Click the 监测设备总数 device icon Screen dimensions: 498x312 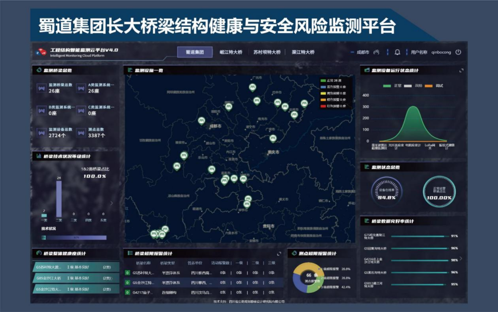click(41, 132)
